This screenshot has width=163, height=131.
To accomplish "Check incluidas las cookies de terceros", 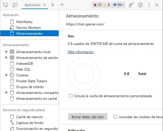I will [116, 117].
